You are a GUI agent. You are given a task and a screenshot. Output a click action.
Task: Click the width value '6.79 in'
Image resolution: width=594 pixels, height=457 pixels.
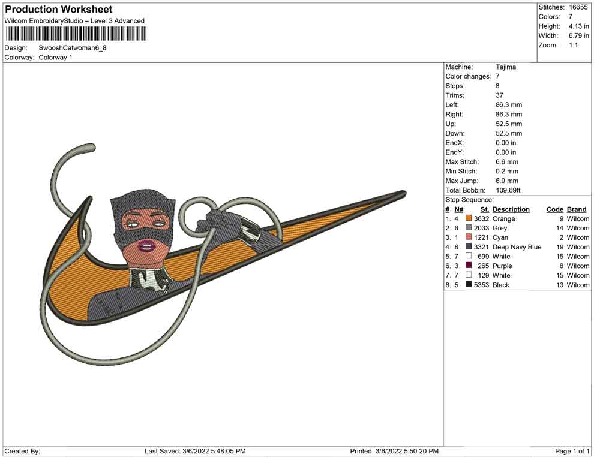coord(578,35)
